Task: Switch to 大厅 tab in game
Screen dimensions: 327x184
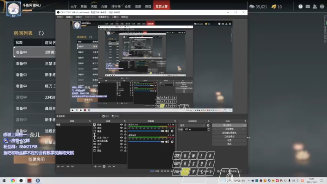Action: point(74,7)
